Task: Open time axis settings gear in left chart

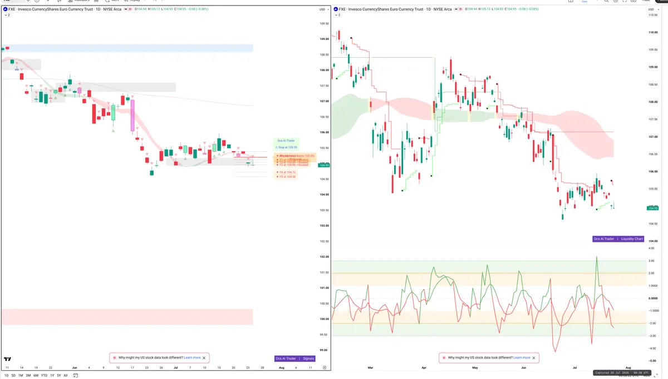Action: coord(324,367)
